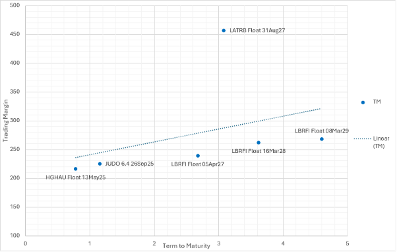This screenshot has height=252, width=397.
Task: Click the JUDO 6.4 26Sep25 data label
Action: 129,164
